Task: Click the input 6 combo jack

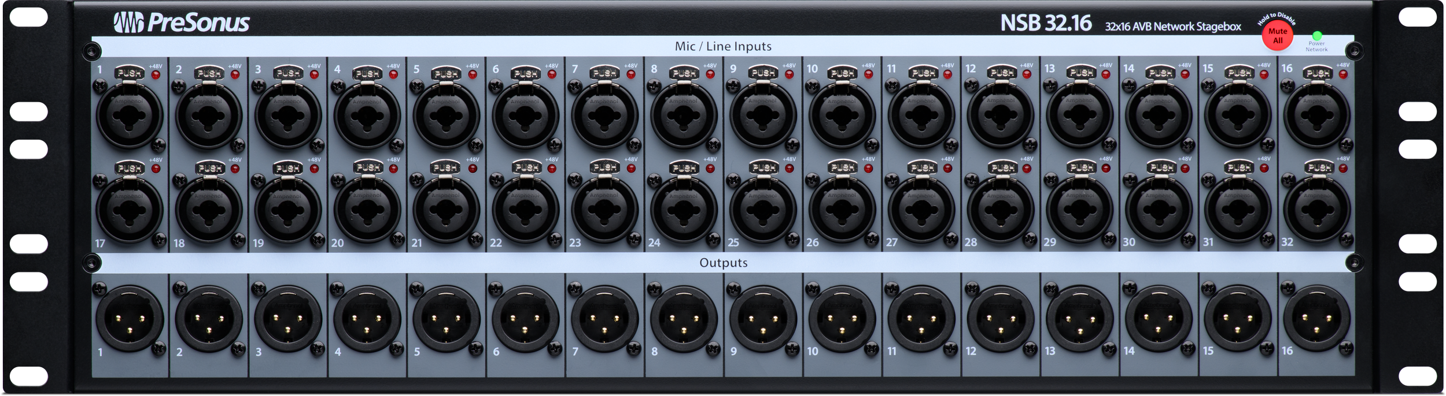Action: [x=526, y=114]
